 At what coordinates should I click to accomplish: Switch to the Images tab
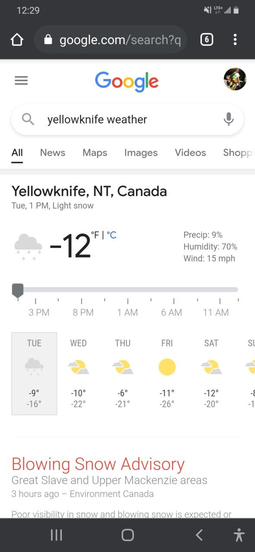click(x=141, y=152)
